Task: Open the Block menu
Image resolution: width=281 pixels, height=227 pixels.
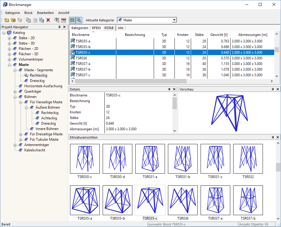Action: (28, 13)
